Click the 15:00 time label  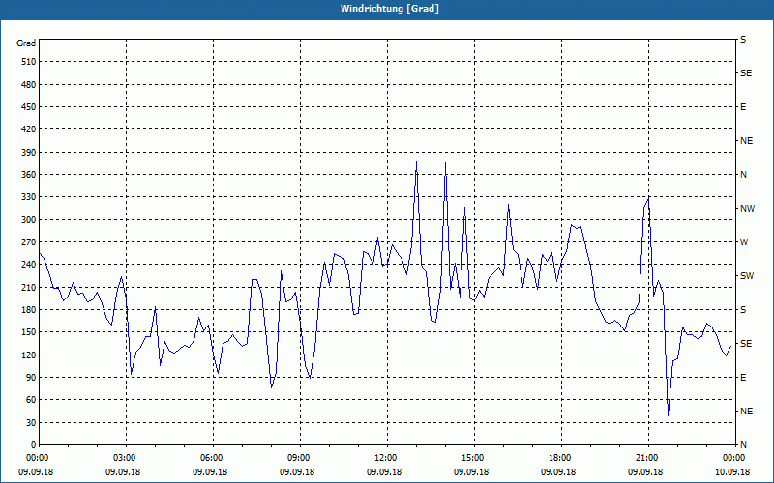(x=474, y=457)
